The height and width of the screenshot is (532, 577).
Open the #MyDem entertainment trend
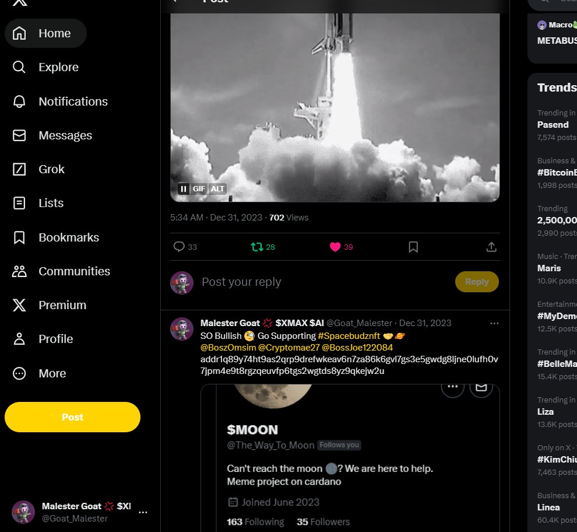(557, 316)
